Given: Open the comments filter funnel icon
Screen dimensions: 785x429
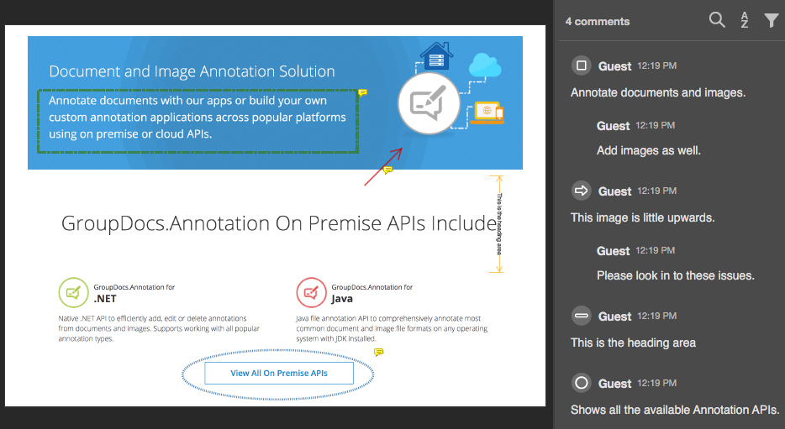Looking at the screenshot, I should tap(771, 20).
